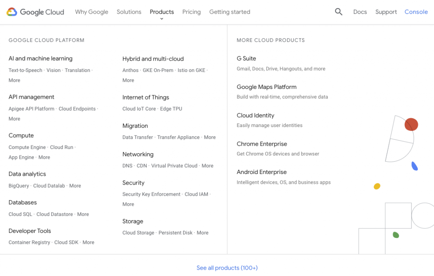Open Storage category heading

[x=133, y=221]
